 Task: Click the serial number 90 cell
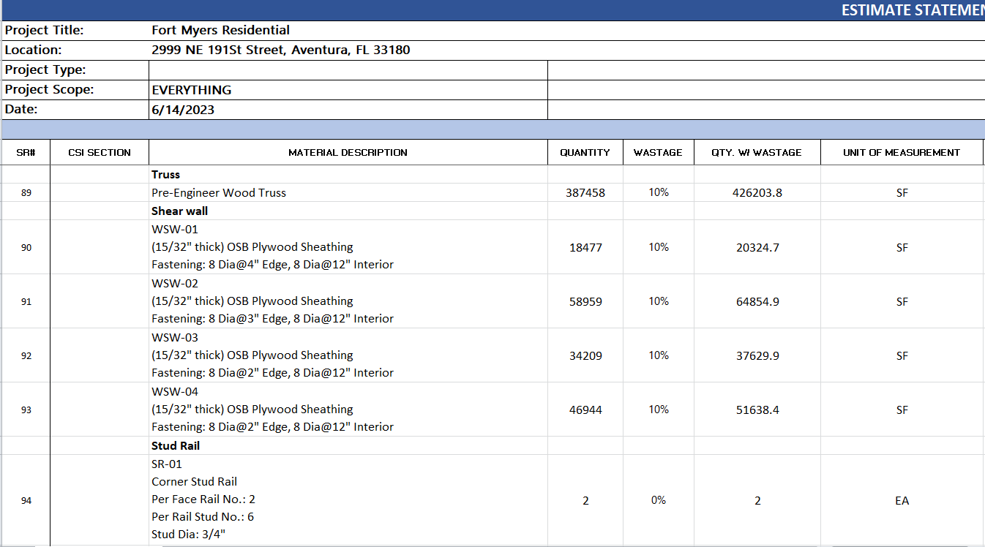(x=26, y=247)
